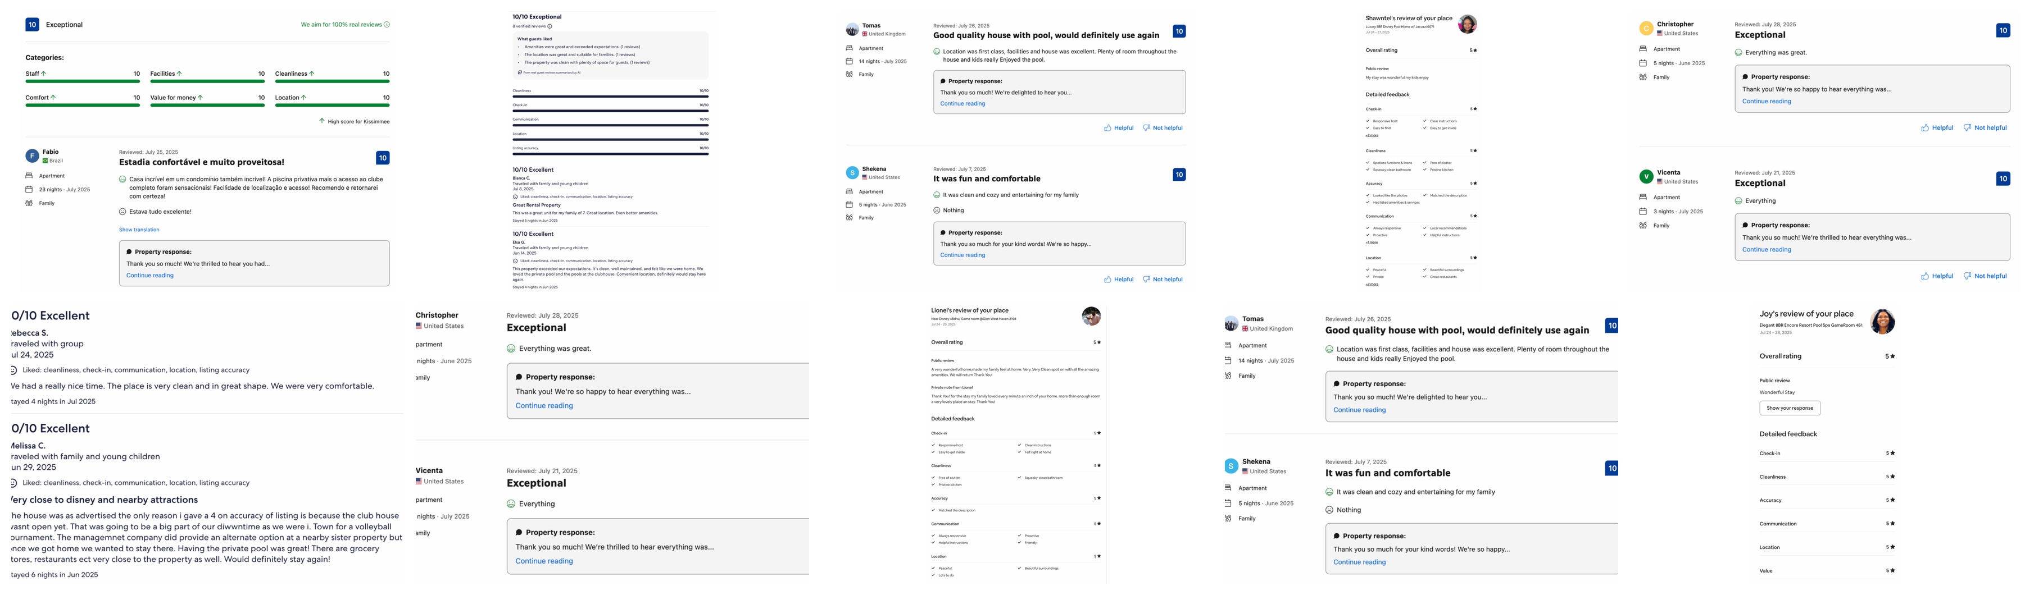Viewport: 2034px width, 595px height.
Task: Click Joy's profile photo
Action: click(1882, 321)
